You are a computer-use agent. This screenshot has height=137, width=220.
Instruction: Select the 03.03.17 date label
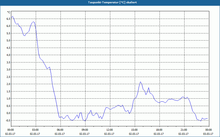click(208, 134)
